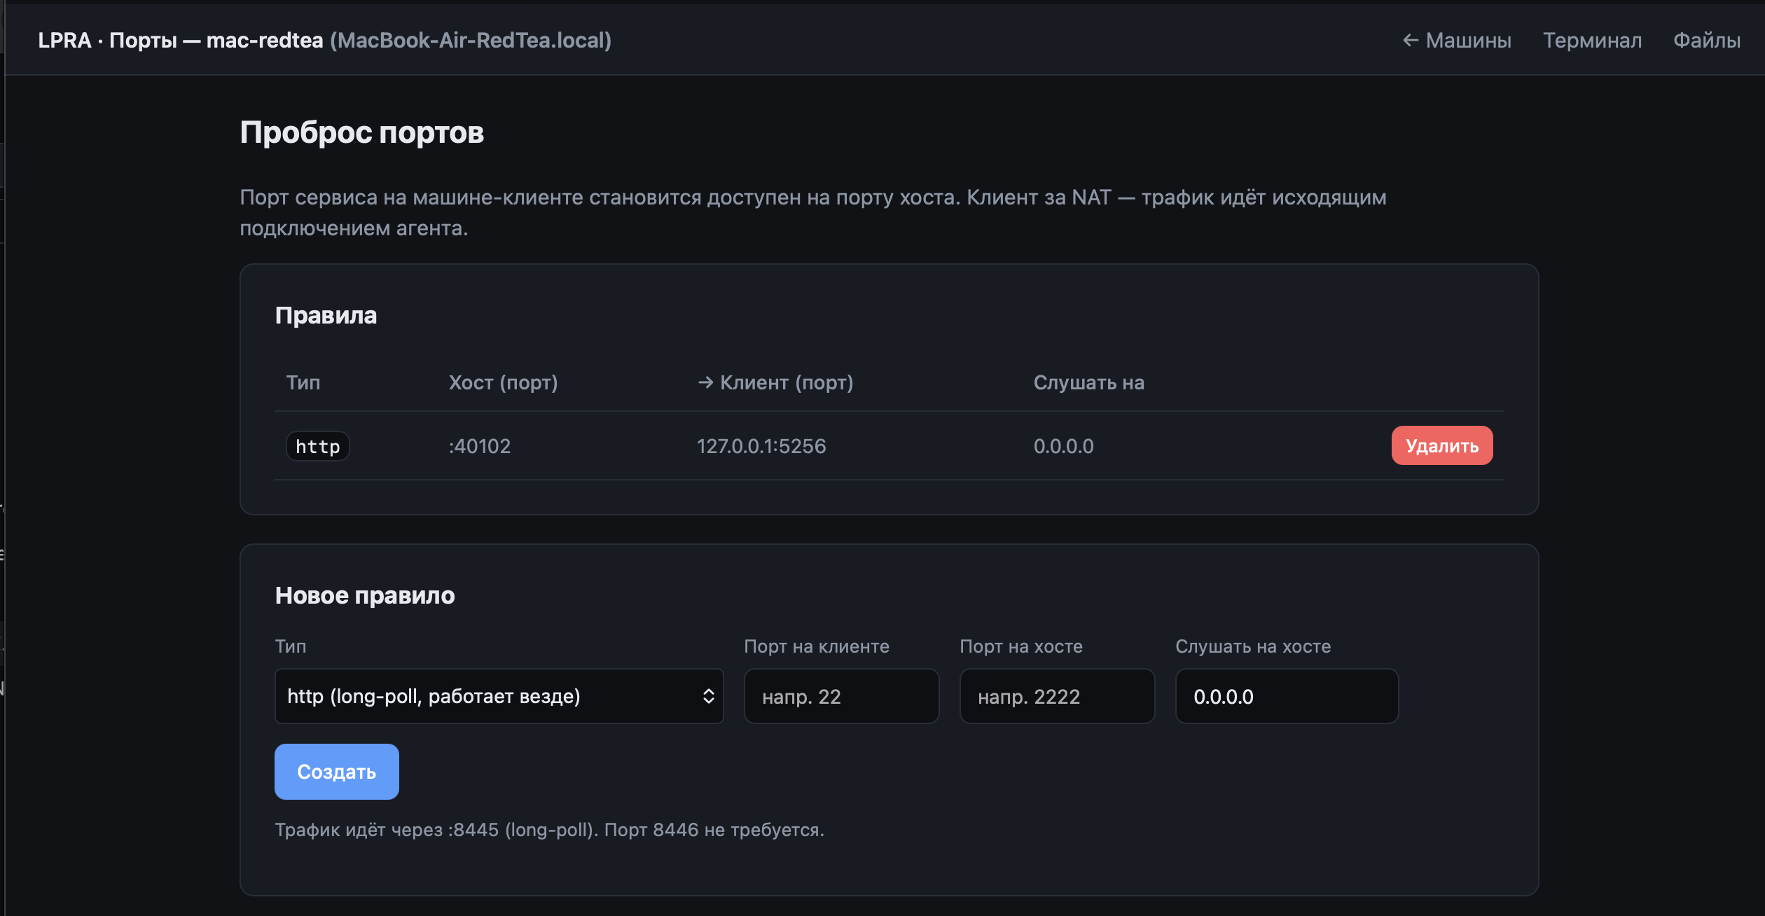Click host port :40102 in rule row

(x=480, y=446)
